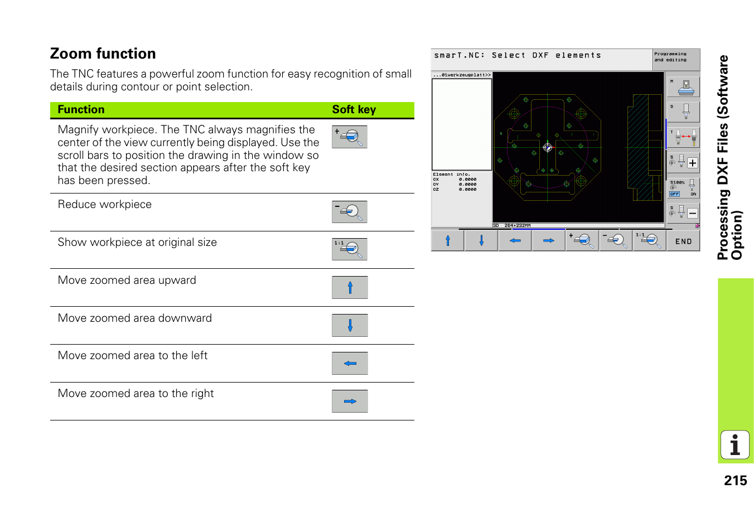Click the 1:1 original size icon in the table
Screen dimensions: 754x532
coord(350,249)
